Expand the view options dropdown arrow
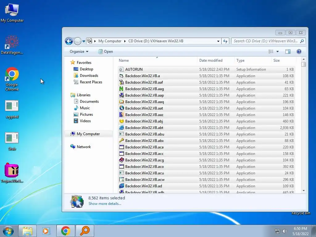Viewport: 316px width, 237px height. pos(277,52)
